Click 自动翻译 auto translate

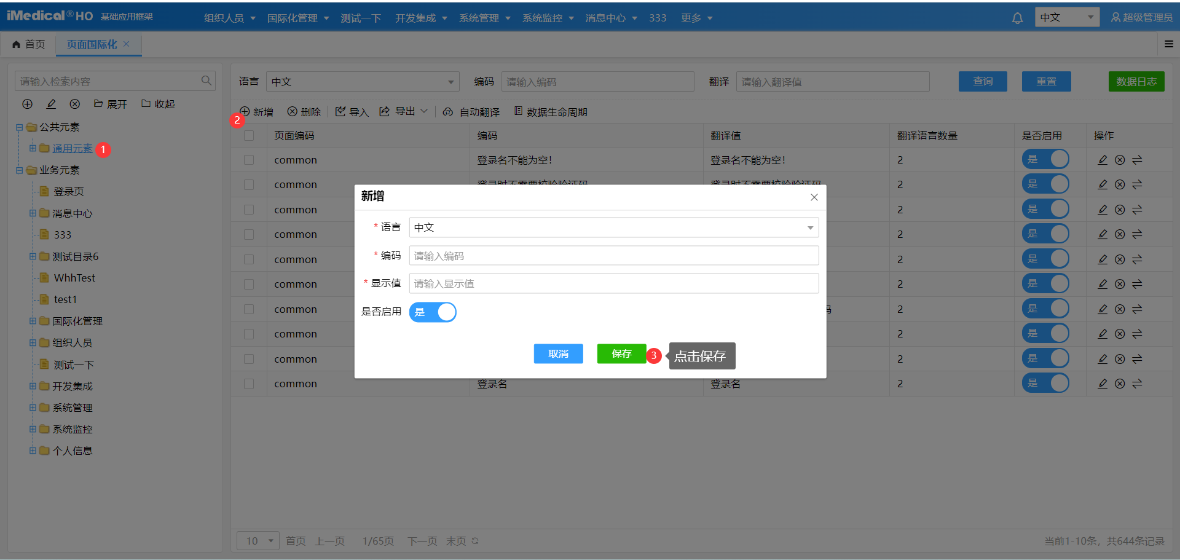(x=471, y=112)
